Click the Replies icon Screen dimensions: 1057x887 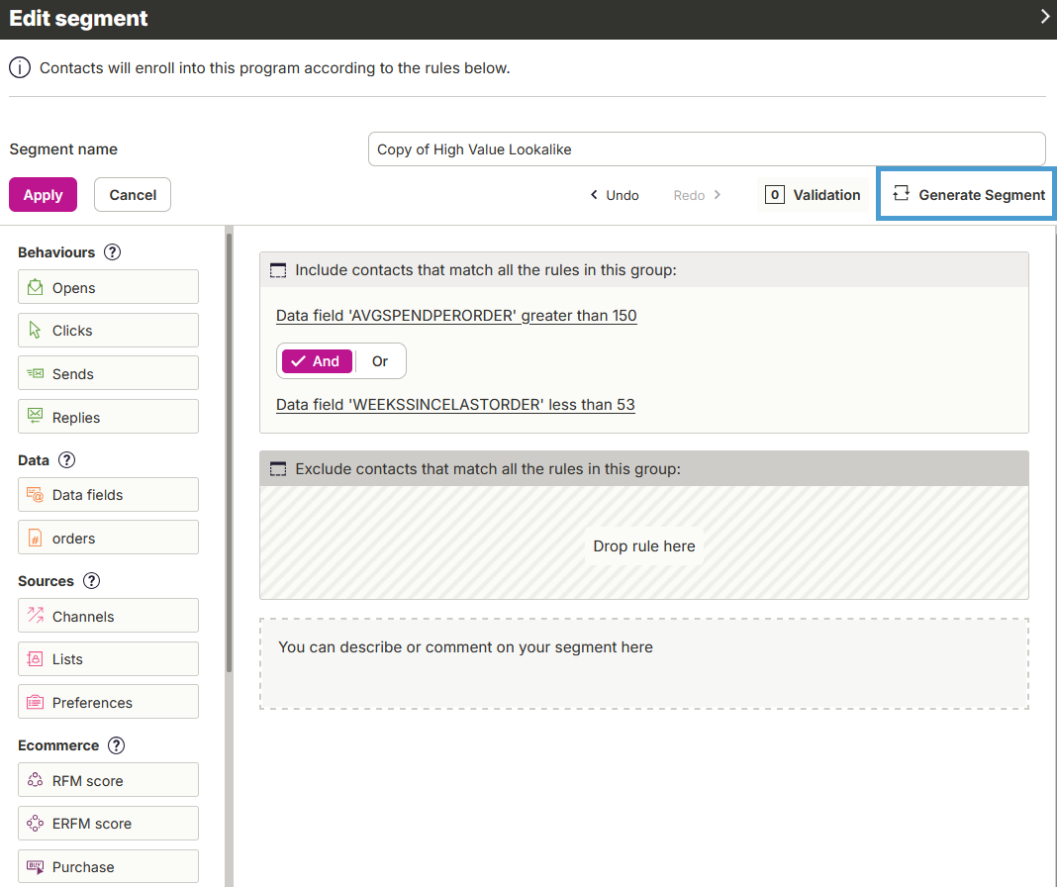[35, 416]
